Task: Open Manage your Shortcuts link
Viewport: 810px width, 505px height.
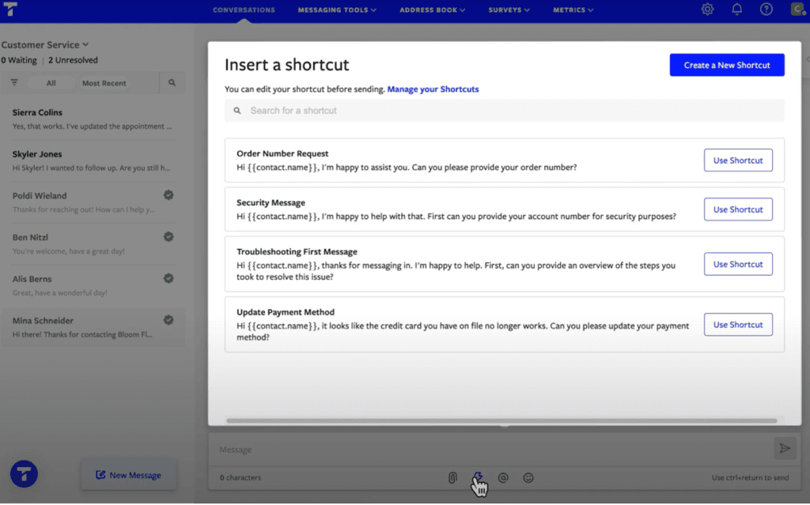Action: [x=433, y=89]
